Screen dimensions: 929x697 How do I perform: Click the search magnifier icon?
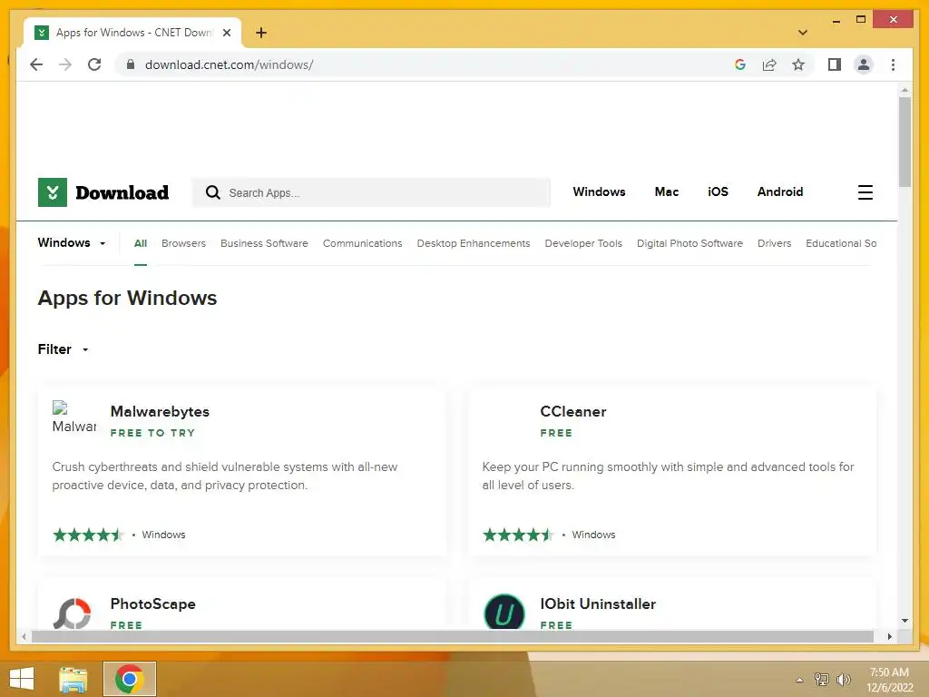point(212,192)
